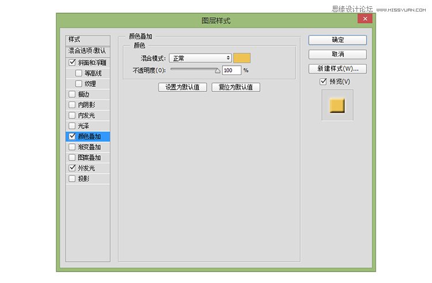Image resolution: width=432 pixels, height=283 pixels.
Task: Cancel with the 取消 button
Action: (338, 54)
